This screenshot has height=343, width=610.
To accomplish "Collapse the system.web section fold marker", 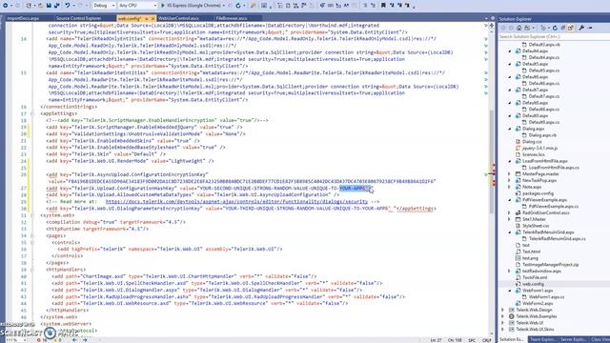I will (32, 215).
